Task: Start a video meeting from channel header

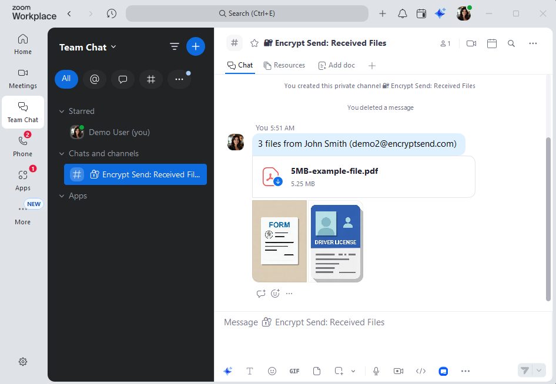Action: (x=471, y=43)
